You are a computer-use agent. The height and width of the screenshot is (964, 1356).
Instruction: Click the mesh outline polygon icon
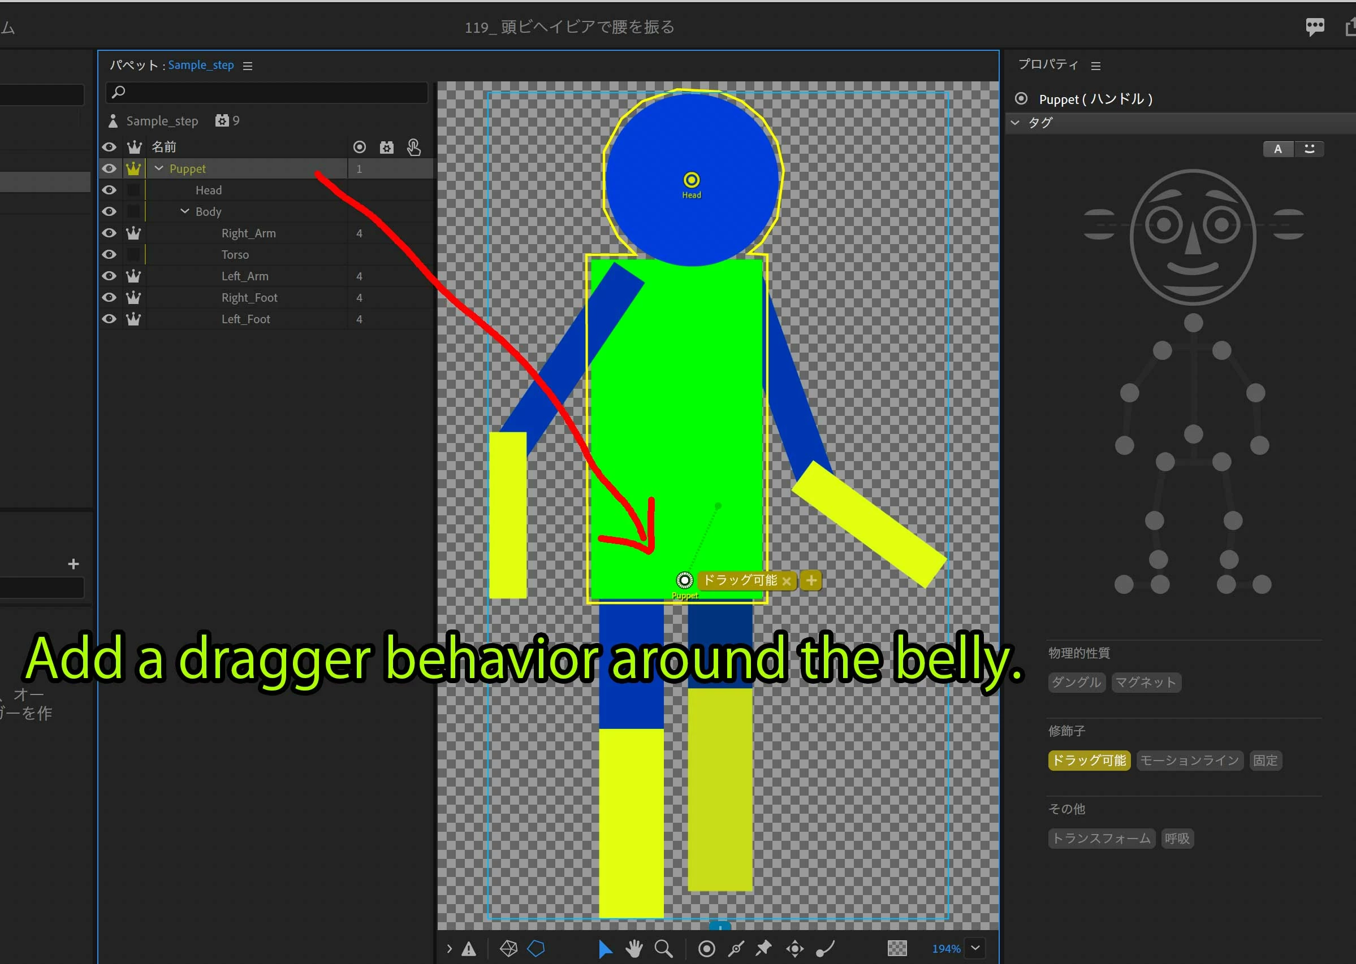536,949
